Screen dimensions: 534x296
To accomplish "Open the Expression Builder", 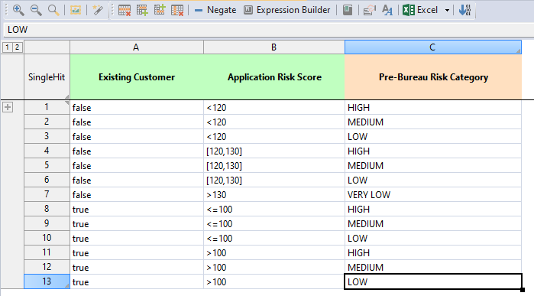I will click(x=286, y=10).
